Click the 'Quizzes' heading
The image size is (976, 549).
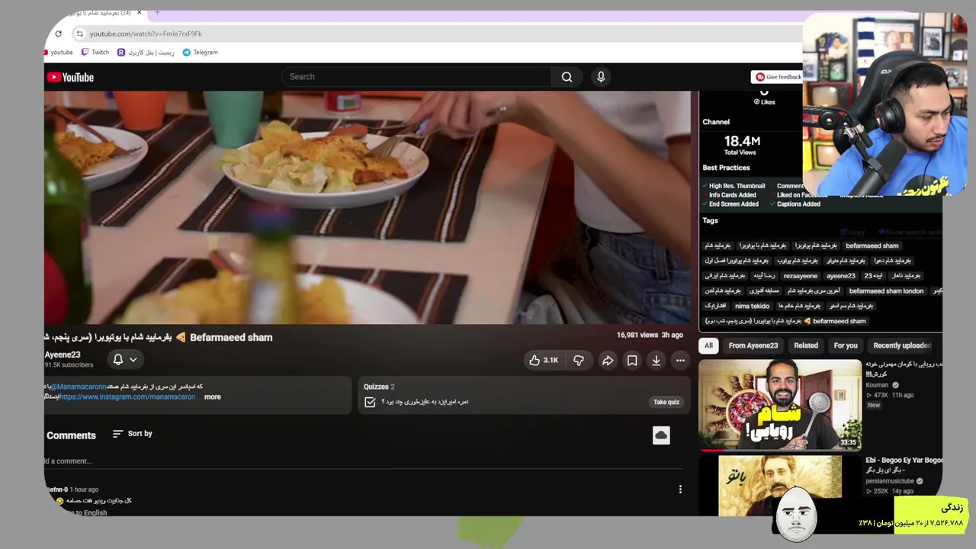[x=377, y=387]
